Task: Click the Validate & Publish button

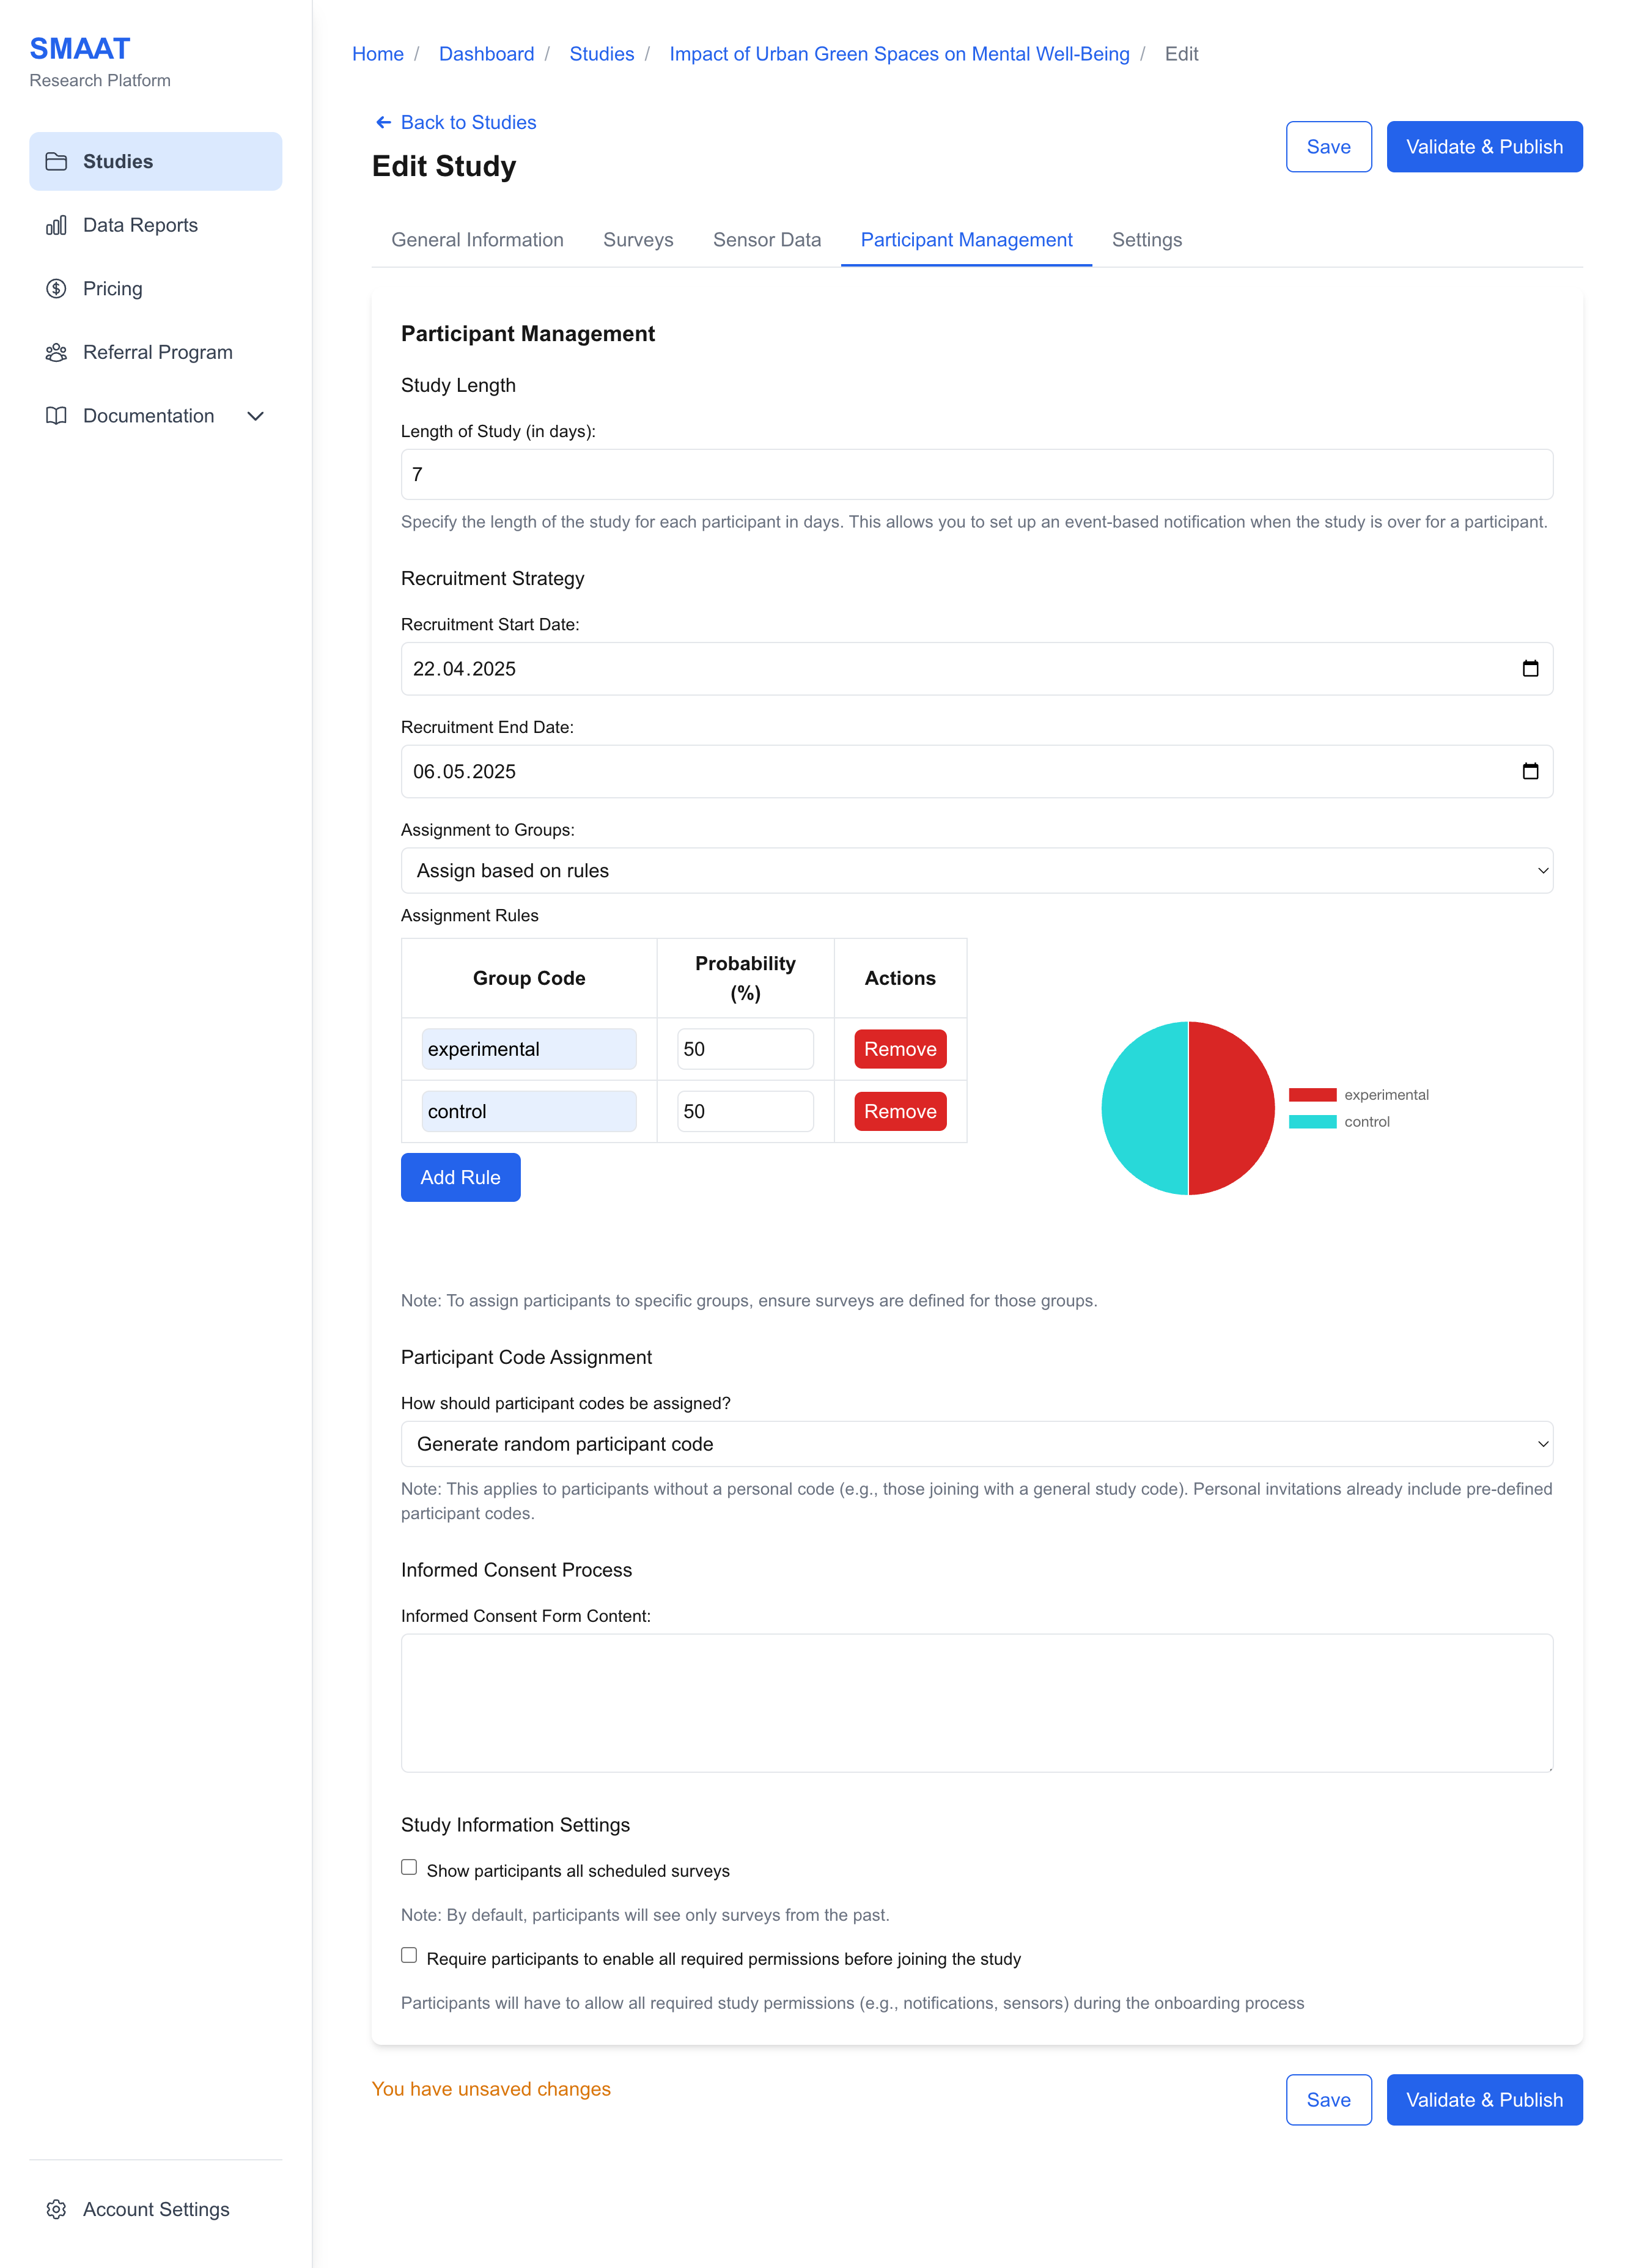Action: pyautogui.click(x=1484, y=146)
